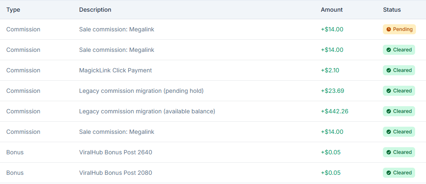Click the +$23.69 amount value
The image size is (426, 184).
click(x=332, y=91)
